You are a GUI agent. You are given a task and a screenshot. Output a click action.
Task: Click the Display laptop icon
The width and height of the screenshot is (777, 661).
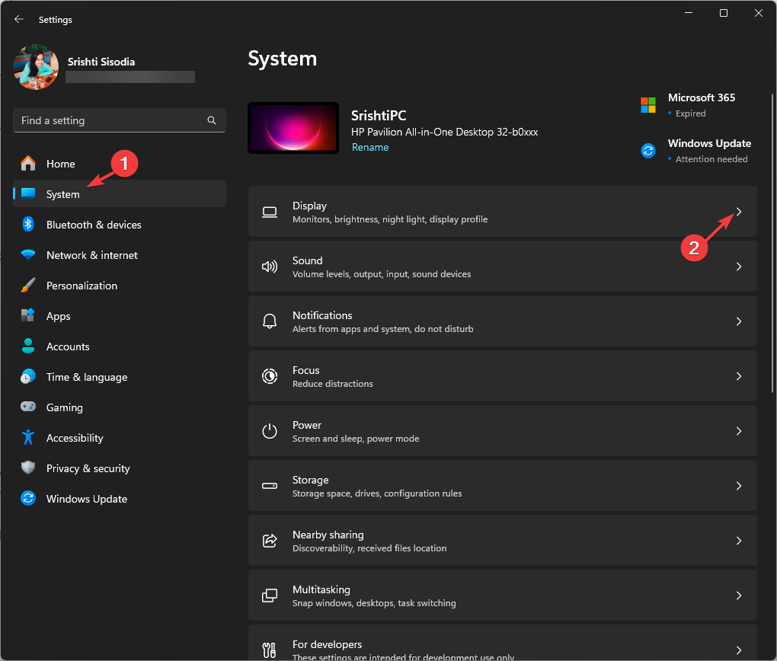tap(270, 212)
